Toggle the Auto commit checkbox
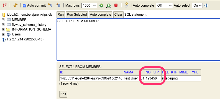The image size is (220, 99). click(25, 5)
